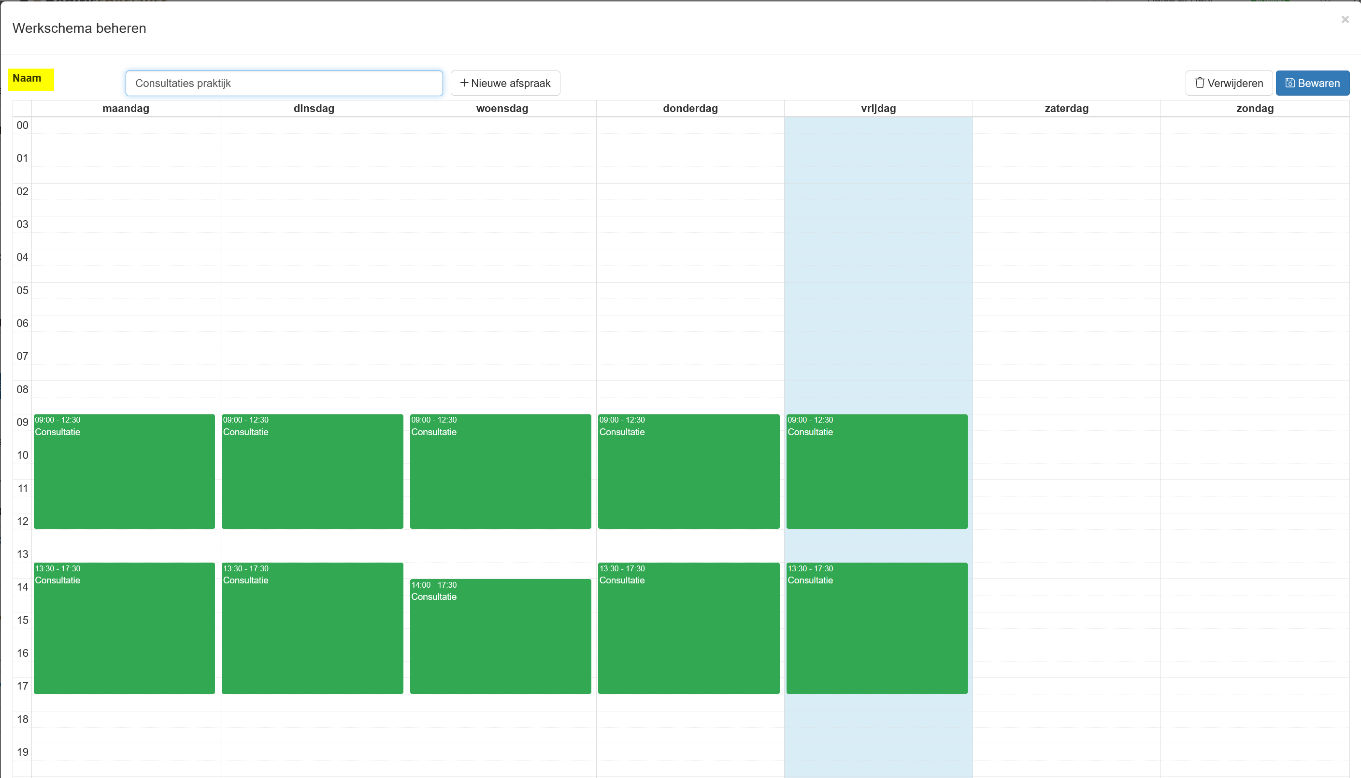Select the zaterdag column header
The image size is (1361, 778).
tap(1066, 109)
